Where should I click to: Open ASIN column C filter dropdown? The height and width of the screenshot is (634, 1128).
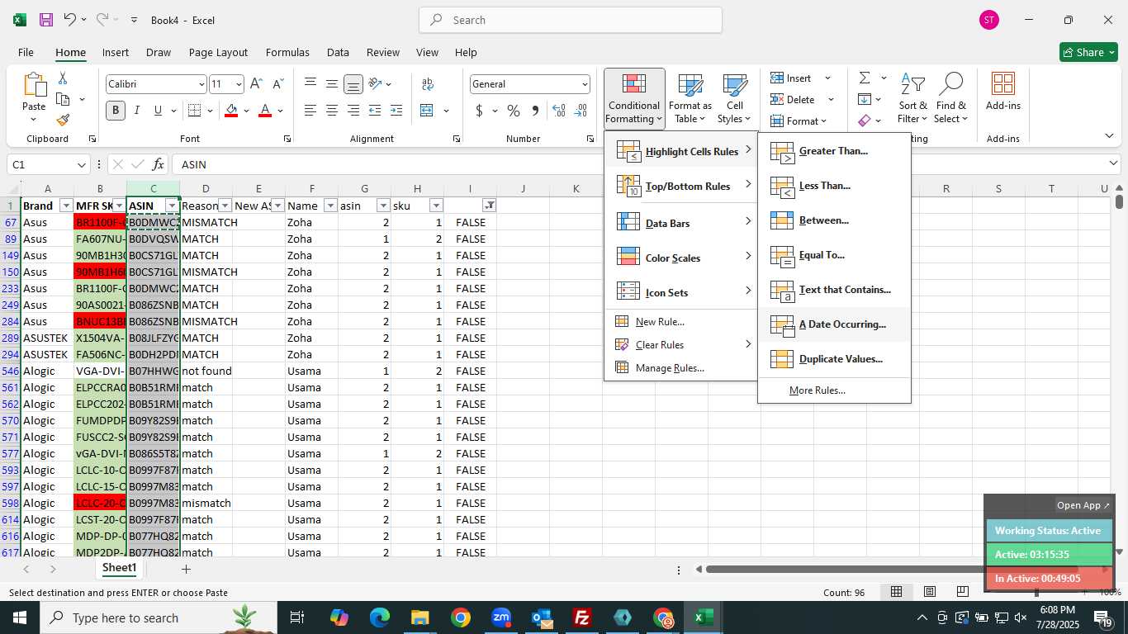coord(172,206)
